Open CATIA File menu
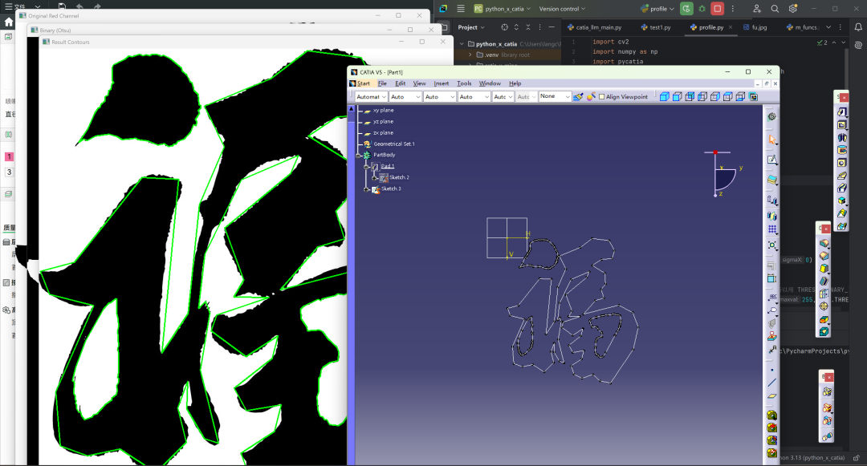867x466 pixels. coord(382,83)
